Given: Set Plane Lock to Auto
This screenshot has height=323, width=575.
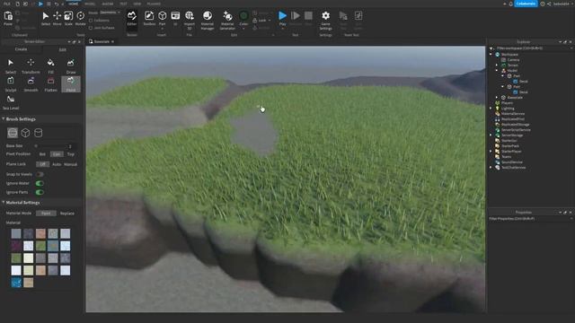Looking at the screenshot, I should click(x=57, y=164).
